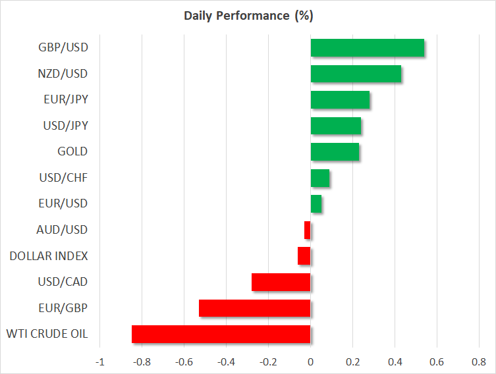Click the GOLD performance bar
Image resolution: width=496 pixels, height=374 pixels.
(x=335, y=151)
